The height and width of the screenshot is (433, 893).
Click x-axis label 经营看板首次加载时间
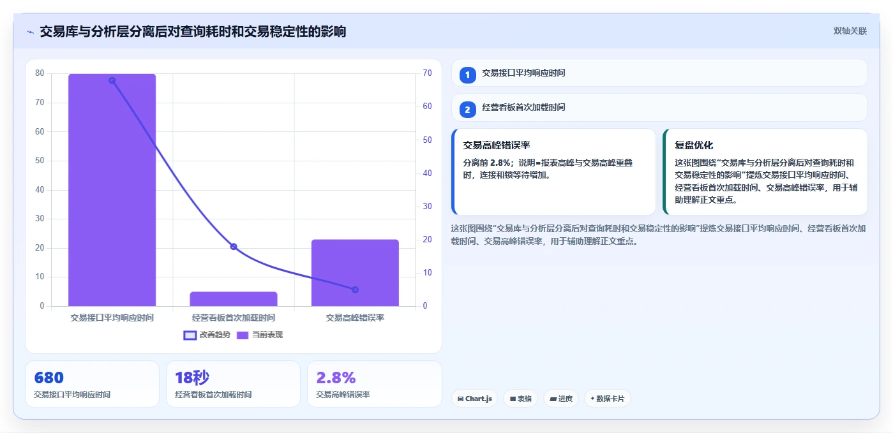234,317
